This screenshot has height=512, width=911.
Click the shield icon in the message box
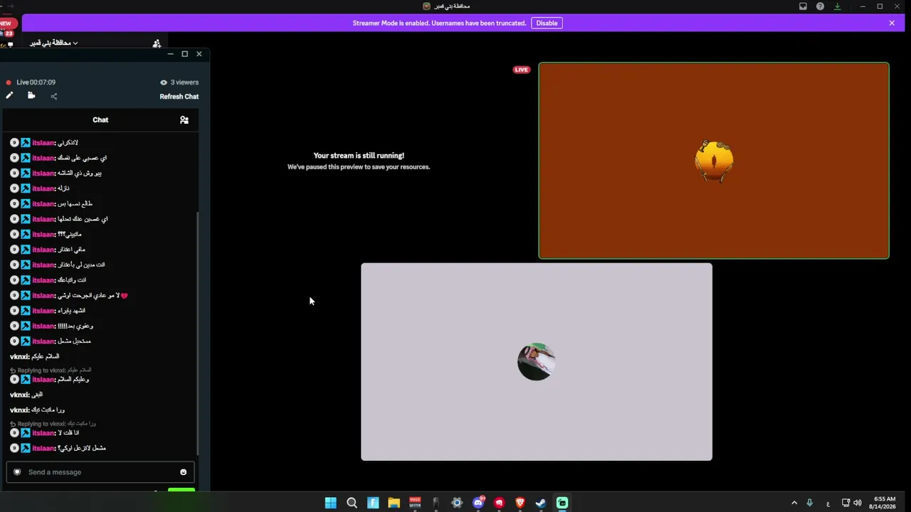(17, 472)
